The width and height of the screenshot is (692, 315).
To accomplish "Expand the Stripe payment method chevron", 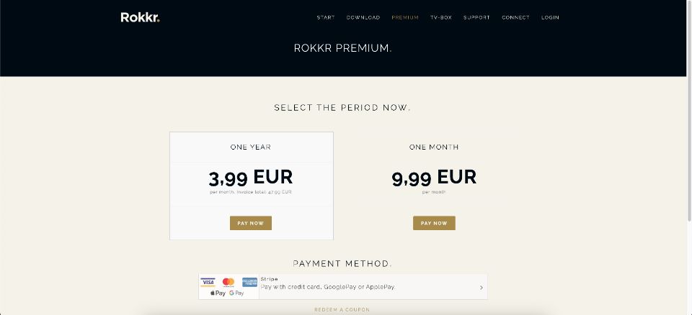I will tap(481, 287).
